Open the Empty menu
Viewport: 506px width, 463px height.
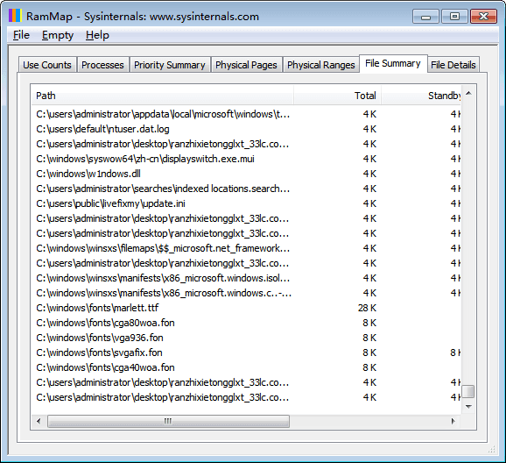(x=58, y=35)
